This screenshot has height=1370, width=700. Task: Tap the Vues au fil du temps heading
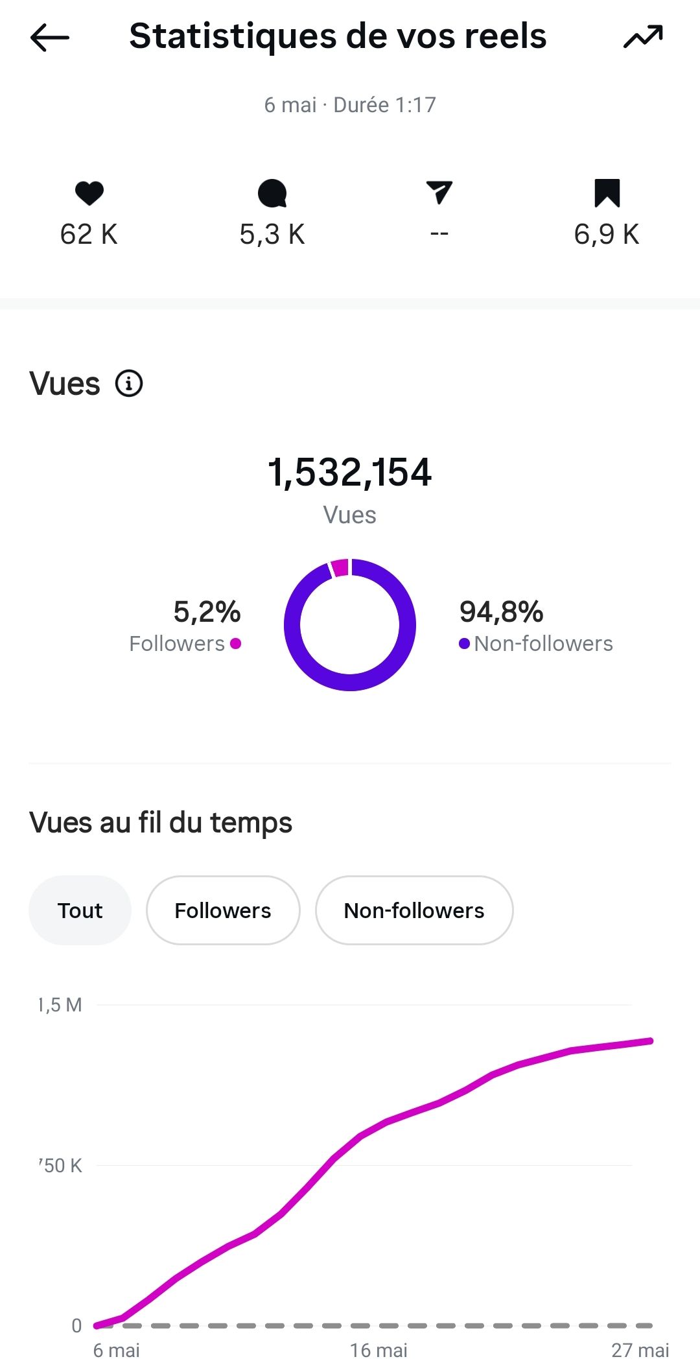[x=161, y=823]
